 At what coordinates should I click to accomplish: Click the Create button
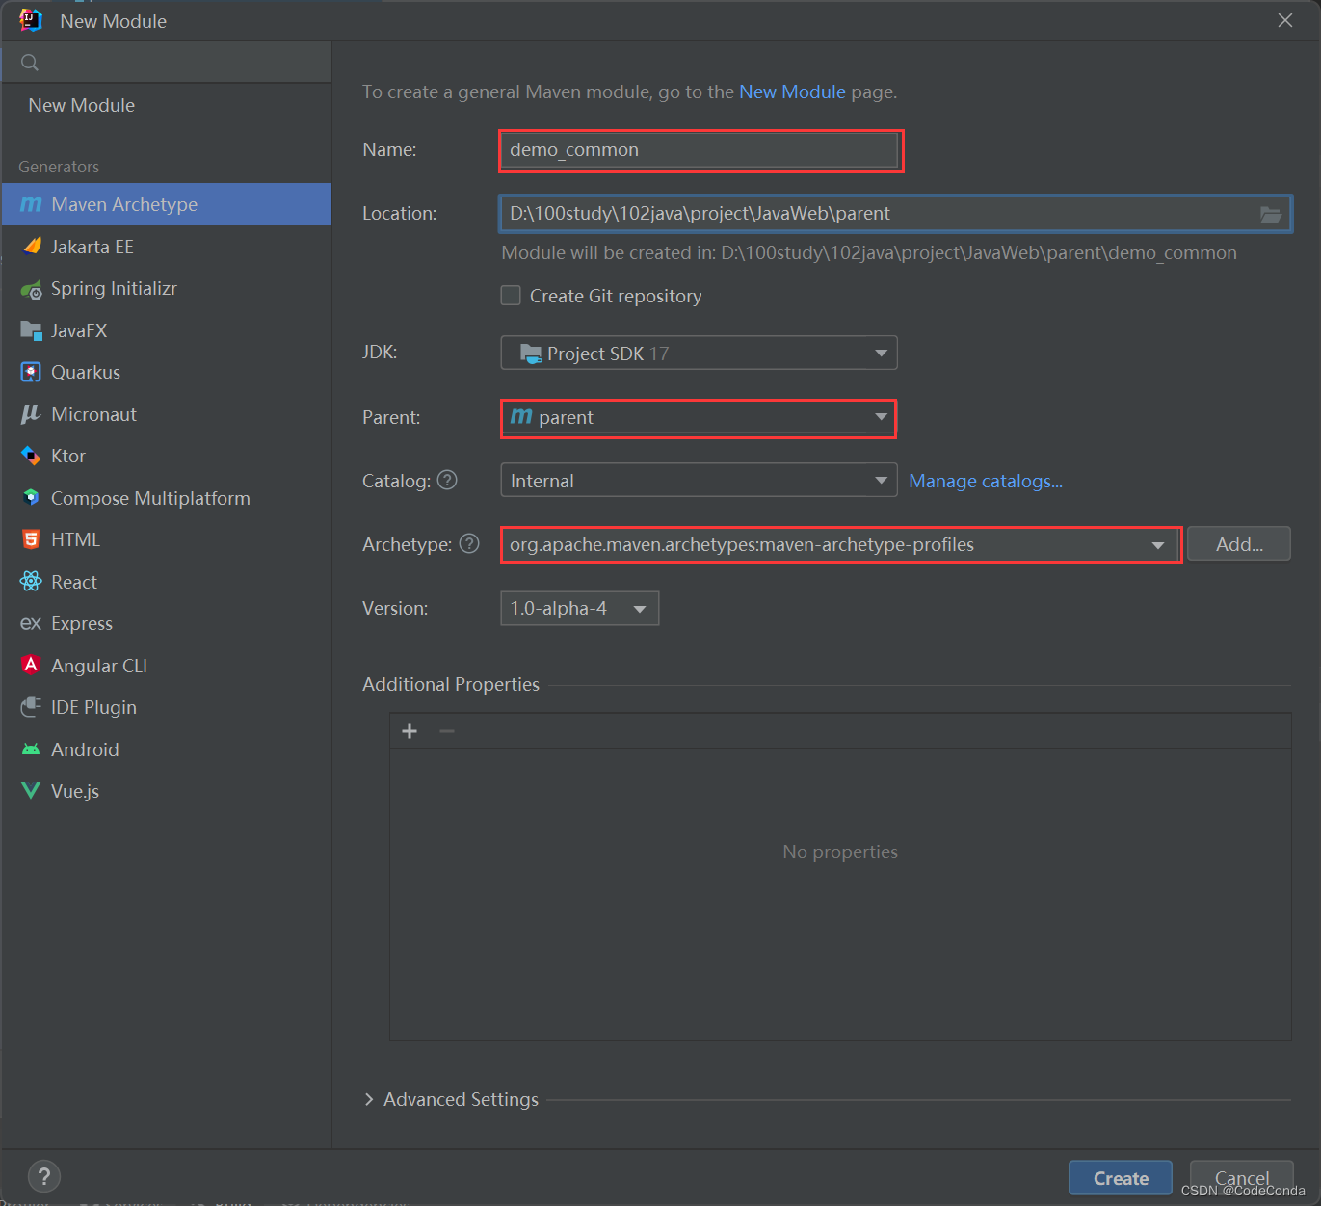click(x=1121, y=1177)
